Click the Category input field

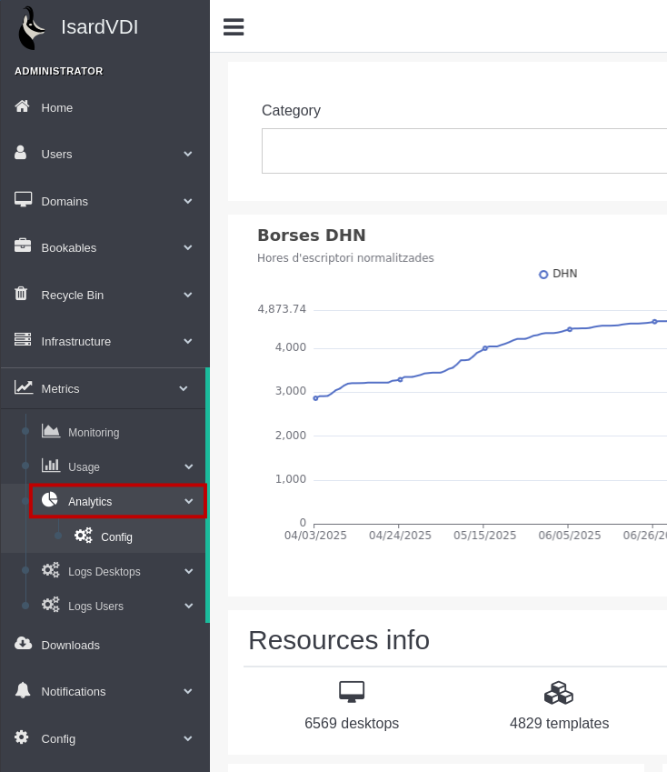click(x=463, y=151)
